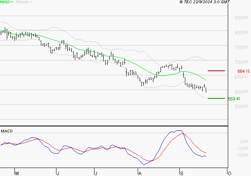
Task: Click the MACD panel title
Action: [7, 131]
